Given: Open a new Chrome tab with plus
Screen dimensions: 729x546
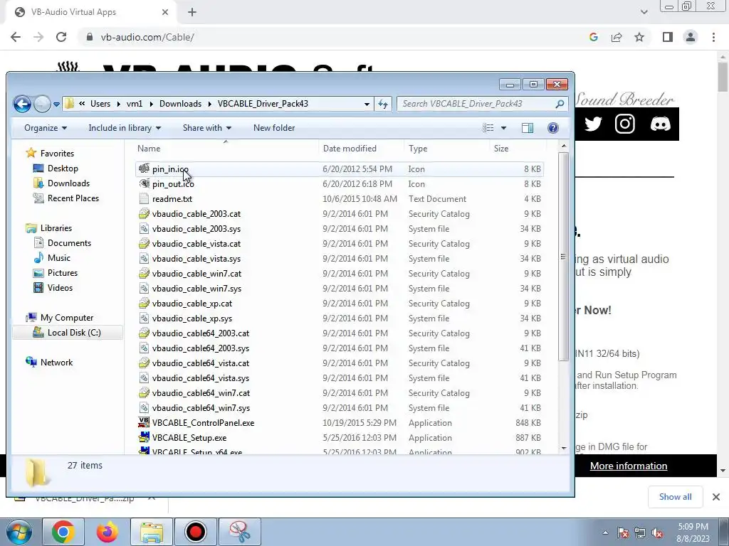Looking at the screenshot, I should [x=192, y=13].
